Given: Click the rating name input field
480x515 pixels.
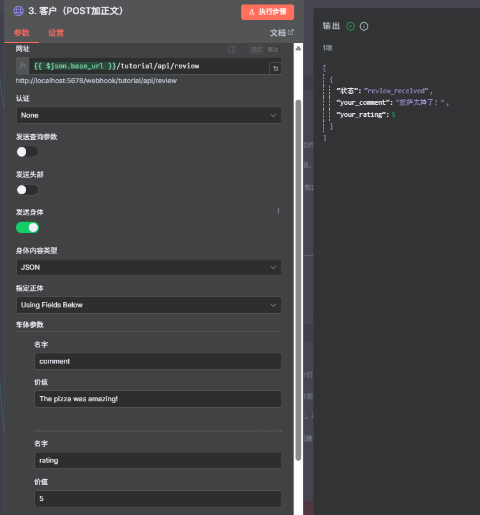Looking at the screenshot, I should click(158, 461).
